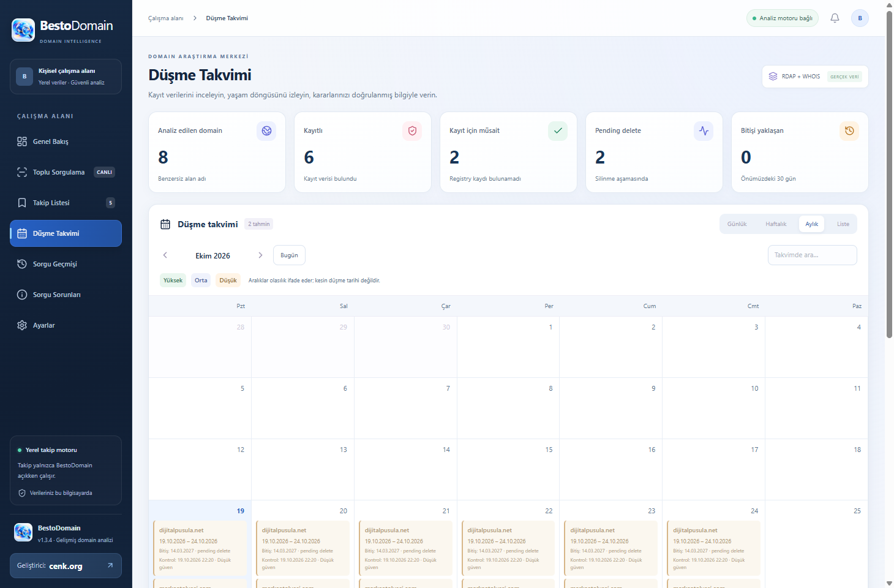Toggle the Yüksek confidence filter
This screenshot has width=894, height=588.
pos(173,281)
